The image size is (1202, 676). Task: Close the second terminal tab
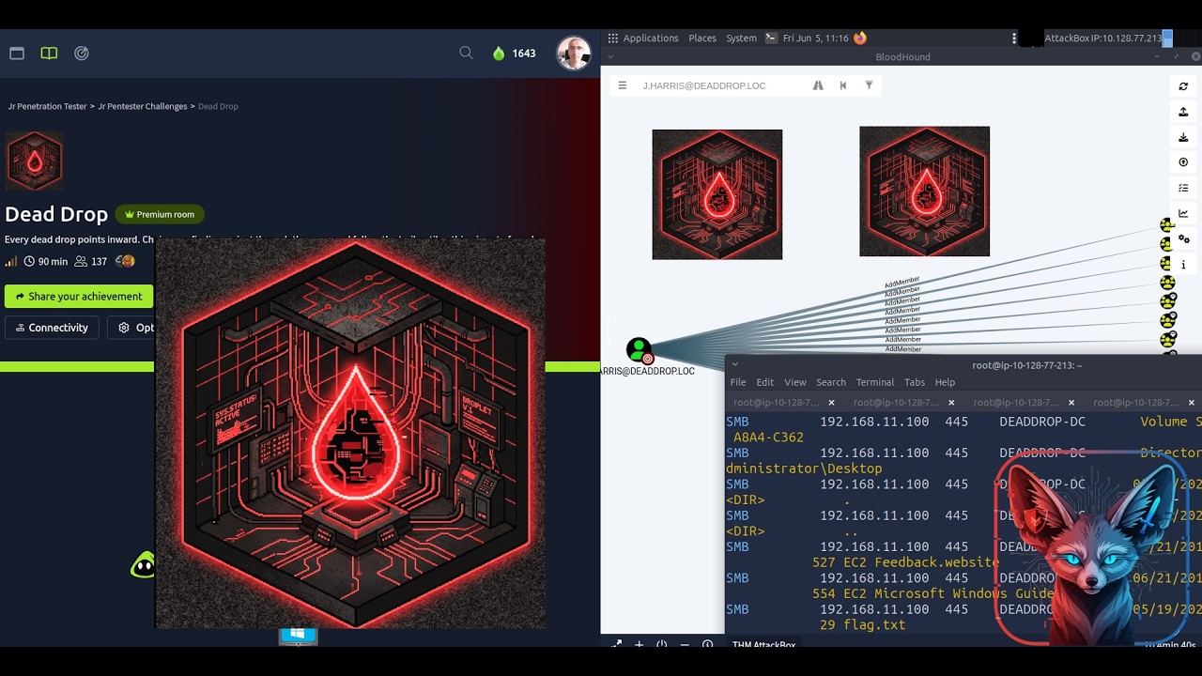click(x=951, y=403)
